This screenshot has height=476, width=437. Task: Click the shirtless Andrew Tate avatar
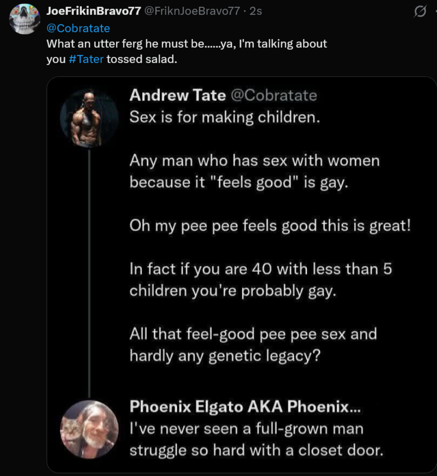(x=89, y=119)
